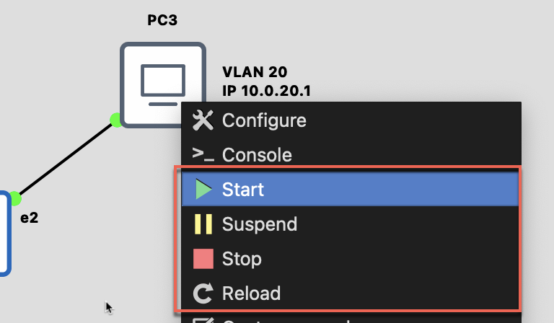This screenshot has height=323, width=554.
Task: Choose the Configure label in context menu
Action: pos(264,120)
